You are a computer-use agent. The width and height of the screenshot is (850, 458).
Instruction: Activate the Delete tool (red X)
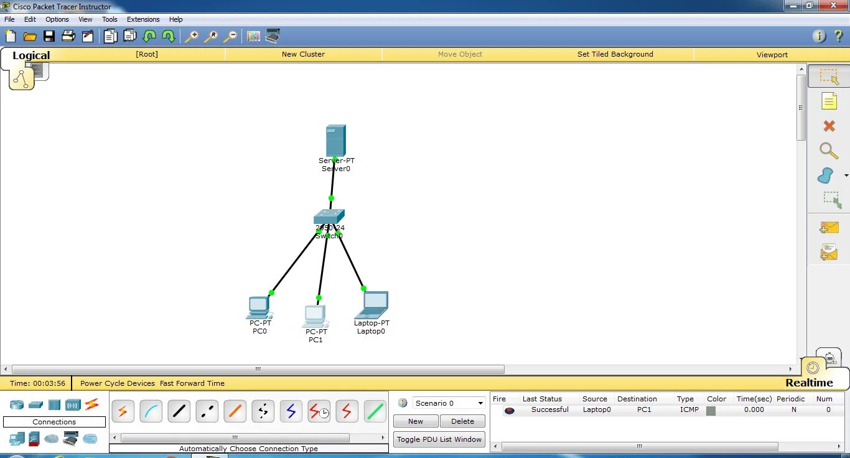click(x=829, y=126)
